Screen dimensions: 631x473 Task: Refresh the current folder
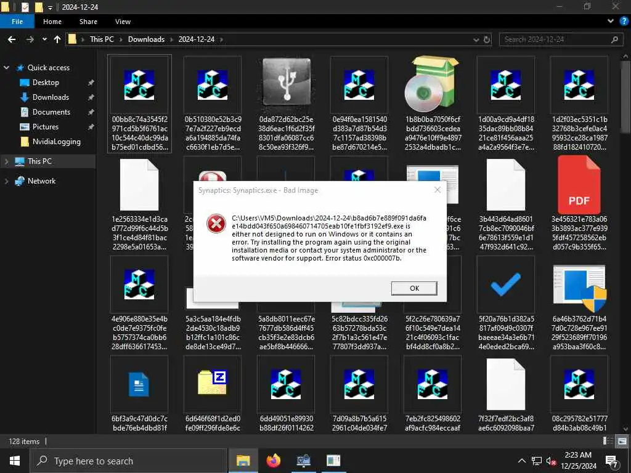click(487, 39)
